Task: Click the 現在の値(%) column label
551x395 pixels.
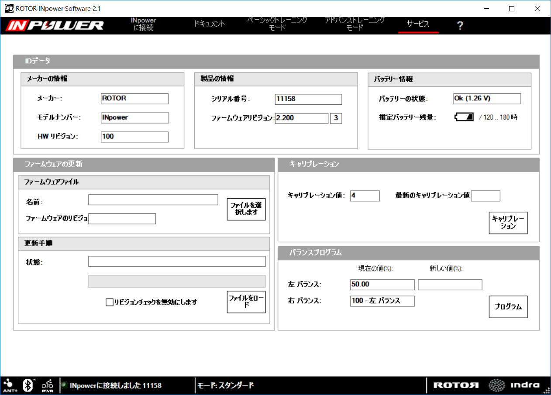Action: click(x=375, y=268)
